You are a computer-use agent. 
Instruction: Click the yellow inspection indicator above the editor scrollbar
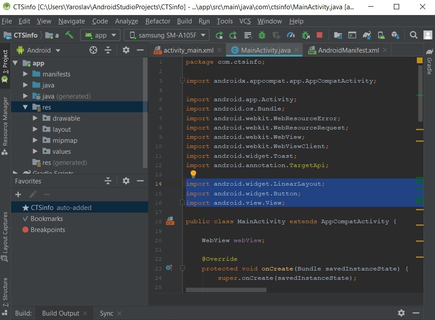coord(420,60)
